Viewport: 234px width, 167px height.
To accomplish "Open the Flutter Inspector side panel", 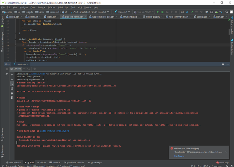I will point(232,25).
